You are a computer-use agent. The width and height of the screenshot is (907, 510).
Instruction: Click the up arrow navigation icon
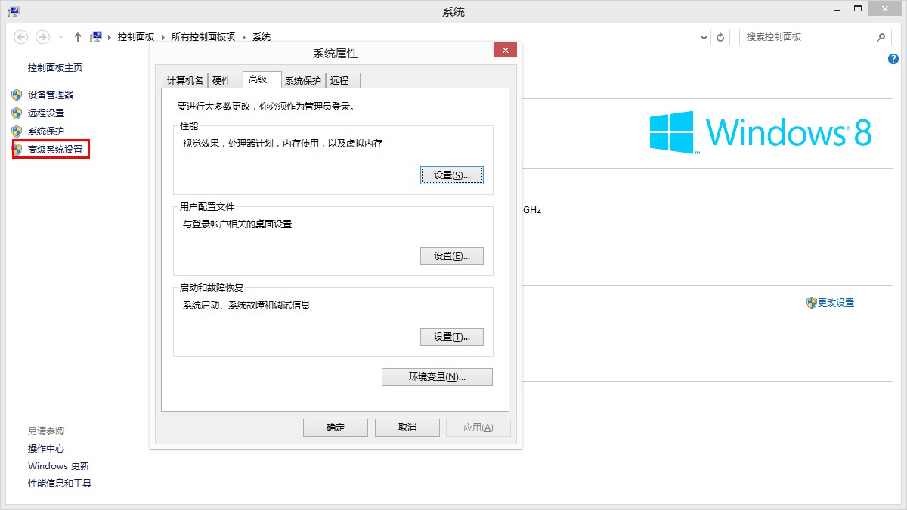click(78, 37)
